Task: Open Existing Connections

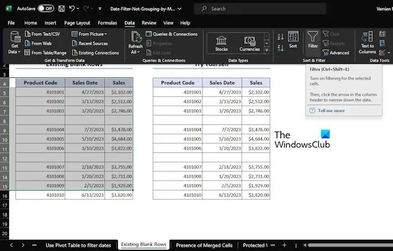Action: click(95, 53)
